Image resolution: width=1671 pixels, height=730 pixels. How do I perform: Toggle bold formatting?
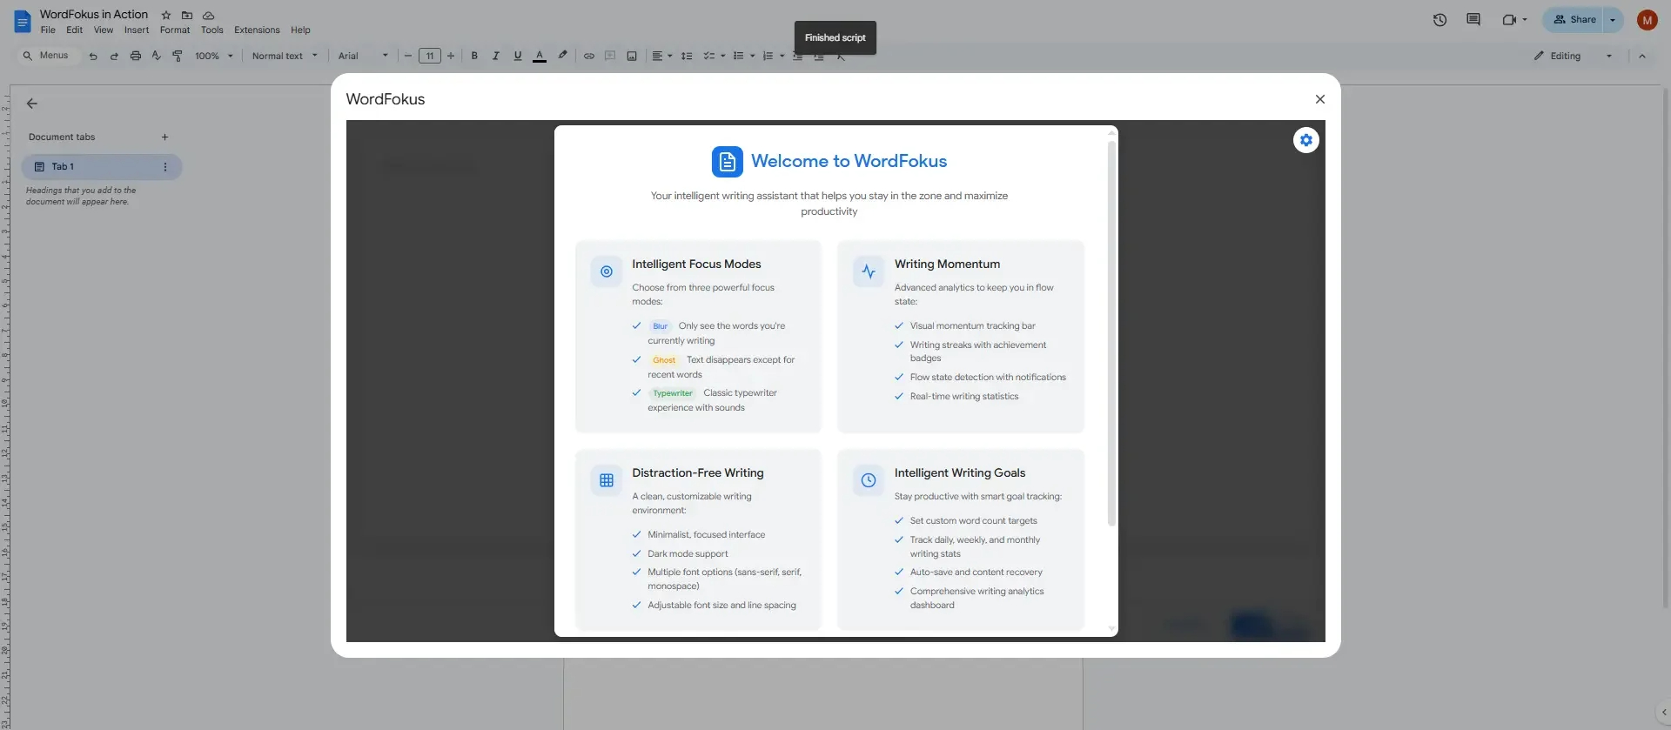tap(474, 56)
